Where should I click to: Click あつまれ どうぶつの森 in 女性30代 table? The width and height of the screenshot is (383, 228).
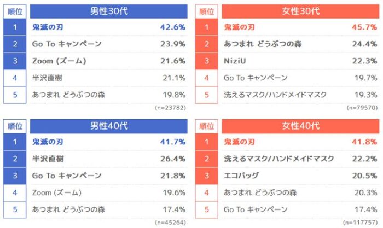[x=260, y=44]
